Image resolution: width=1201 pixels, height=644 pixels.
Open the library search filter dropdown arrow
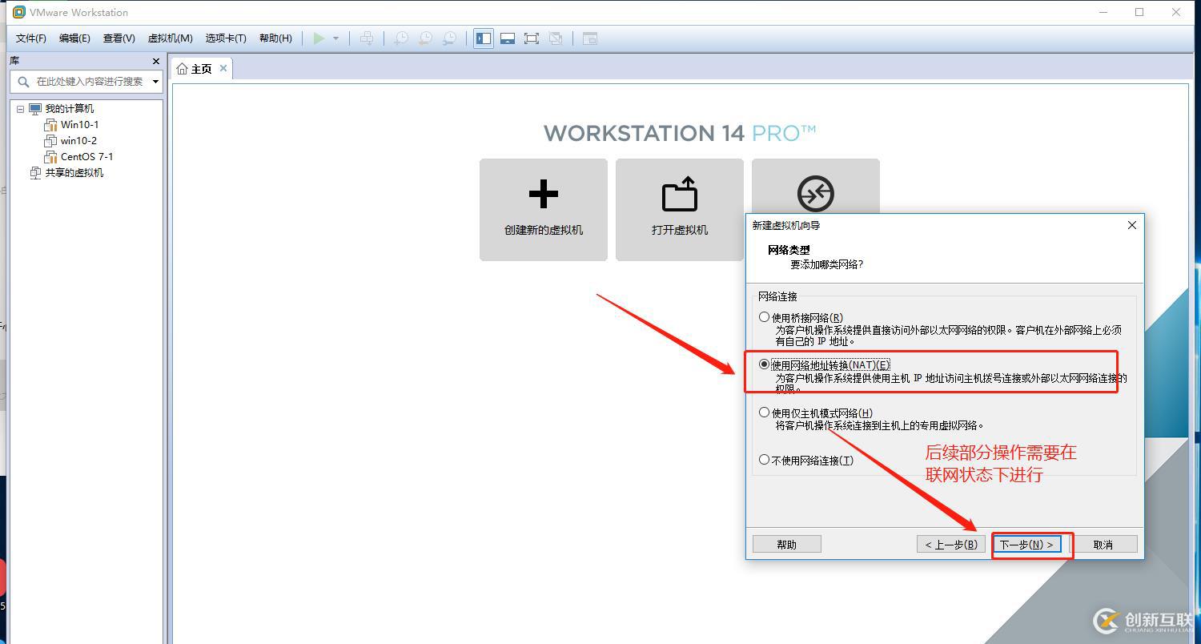pos(155,81)
